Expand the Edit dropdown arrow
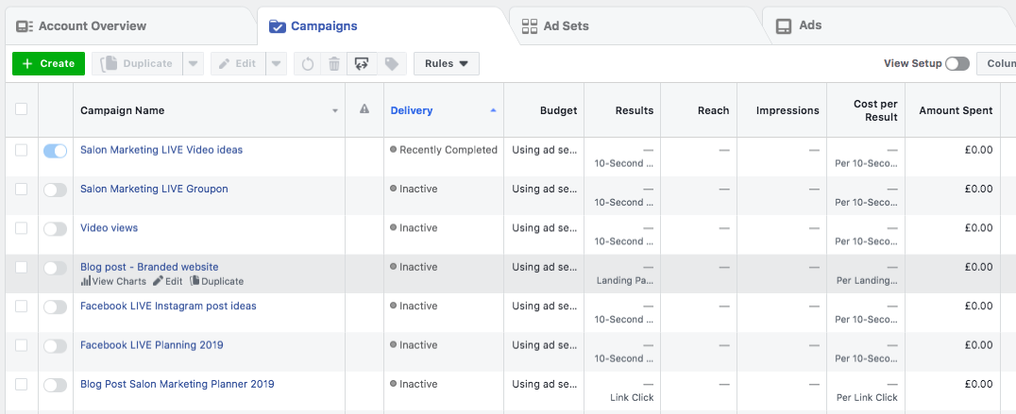This screenshot has width=1016, height=414. coord(276,63)
